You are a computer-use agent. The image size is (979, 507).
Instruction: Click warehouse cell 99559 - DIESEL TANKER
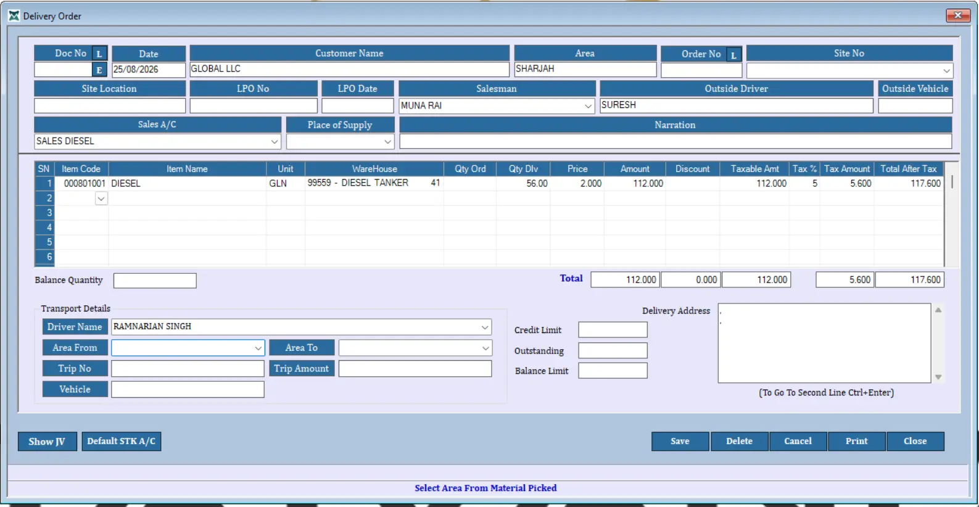click(x=374, y=183)
